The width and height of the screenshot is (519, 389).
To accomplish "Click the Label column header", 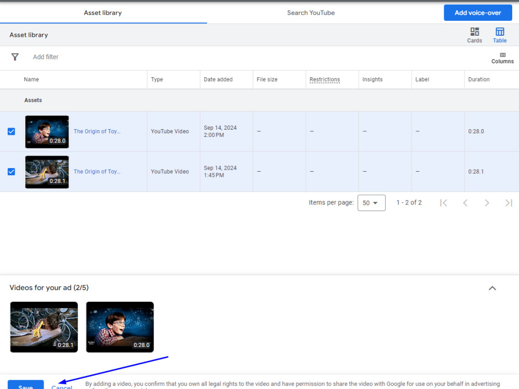I will pyautogui.click(x=422, y=79).
